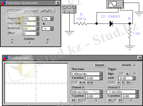
Task: Click the Frequency field showing 850
Action: pyautogui.click(x=30, y=19)
